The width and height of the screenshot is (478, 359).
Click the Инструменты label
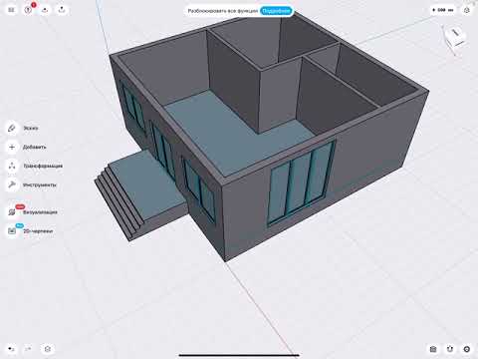coord(40,184)
